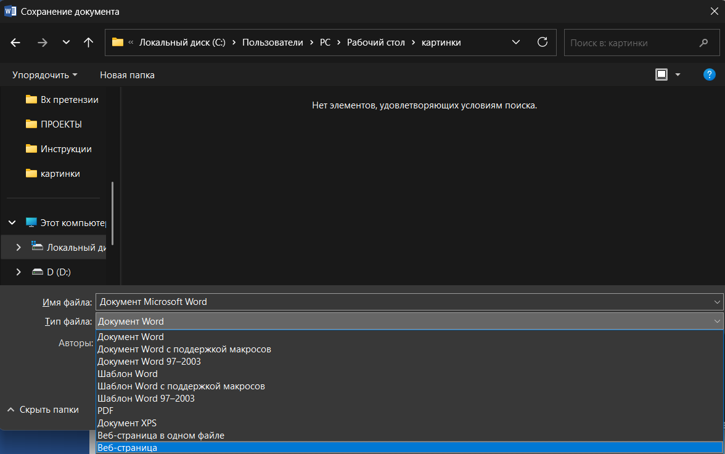Change the view layout icon
The image size is (725, 454).
pos(661,75)
